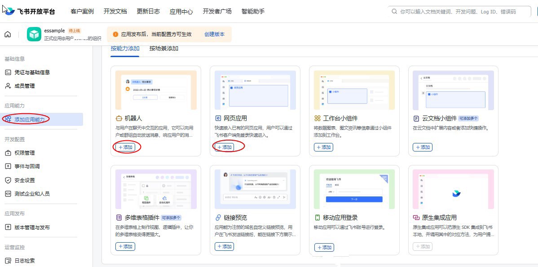This screenshot has width=538, height=267.
Task: Open 权限管理 from the sidebar
Action: [24, 153]
